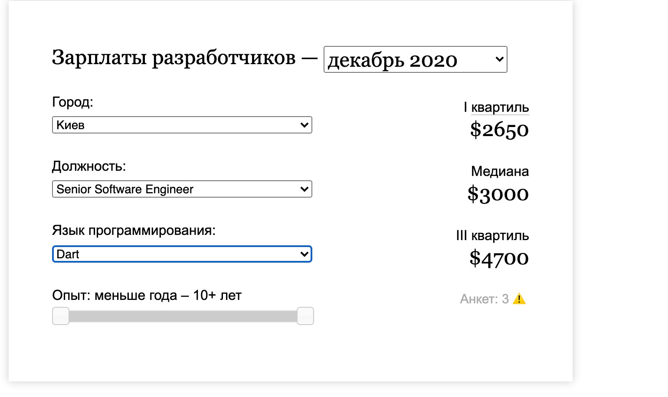668x397 pixels.
Task: Expand the Должность dropdown with Senior Software Engineer
Action: [x=182, y=189]
